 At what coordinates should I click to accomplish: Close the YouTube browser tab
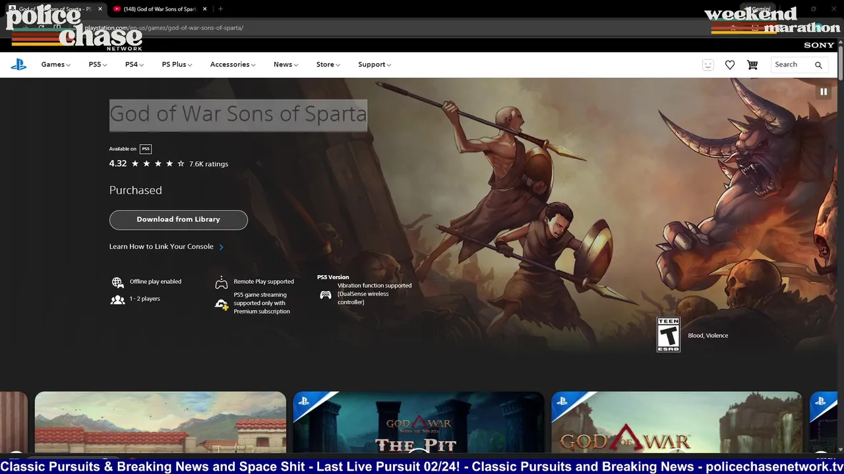[204, 9]
